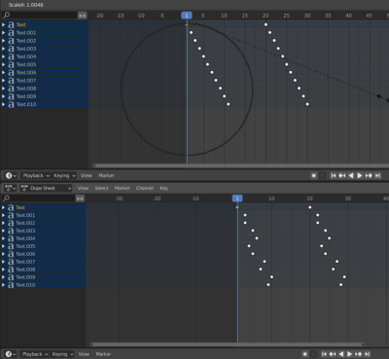The width and height of the screenshot is (389, 359).
Task: Select the Text.004 channel name in upper list
Action: click(26, 56)
